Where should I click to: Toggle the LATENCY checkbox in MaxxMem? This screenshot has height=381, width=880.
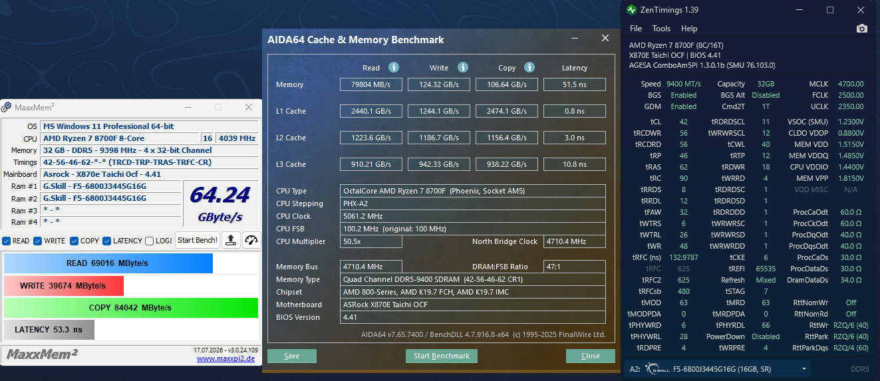click(x=107, y=241)
